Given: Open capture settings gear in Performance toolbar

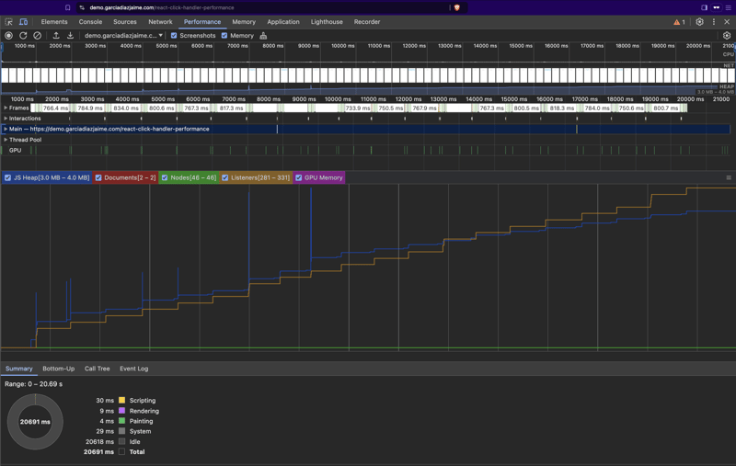Looking at the screenshot, I should [x=727, y=36].
